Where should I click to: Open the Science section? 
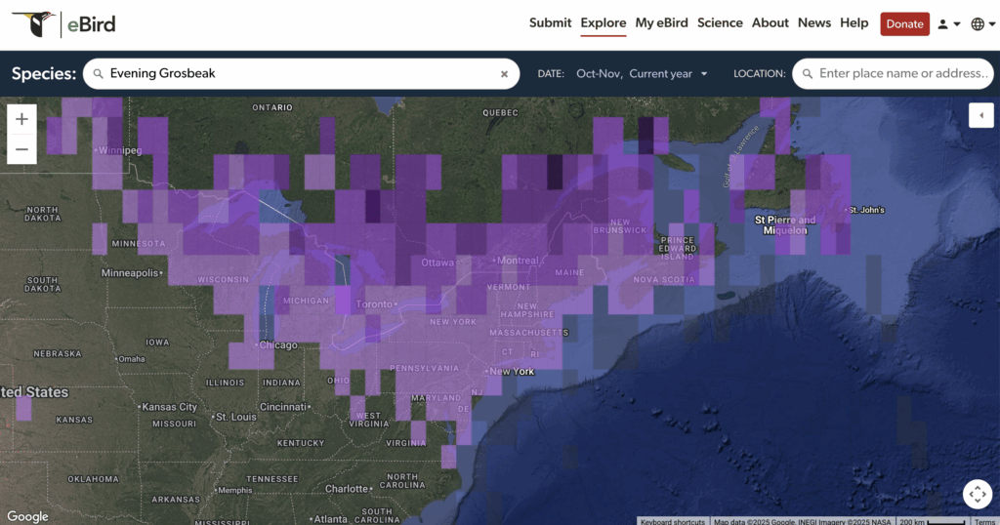tap(720, 23)
